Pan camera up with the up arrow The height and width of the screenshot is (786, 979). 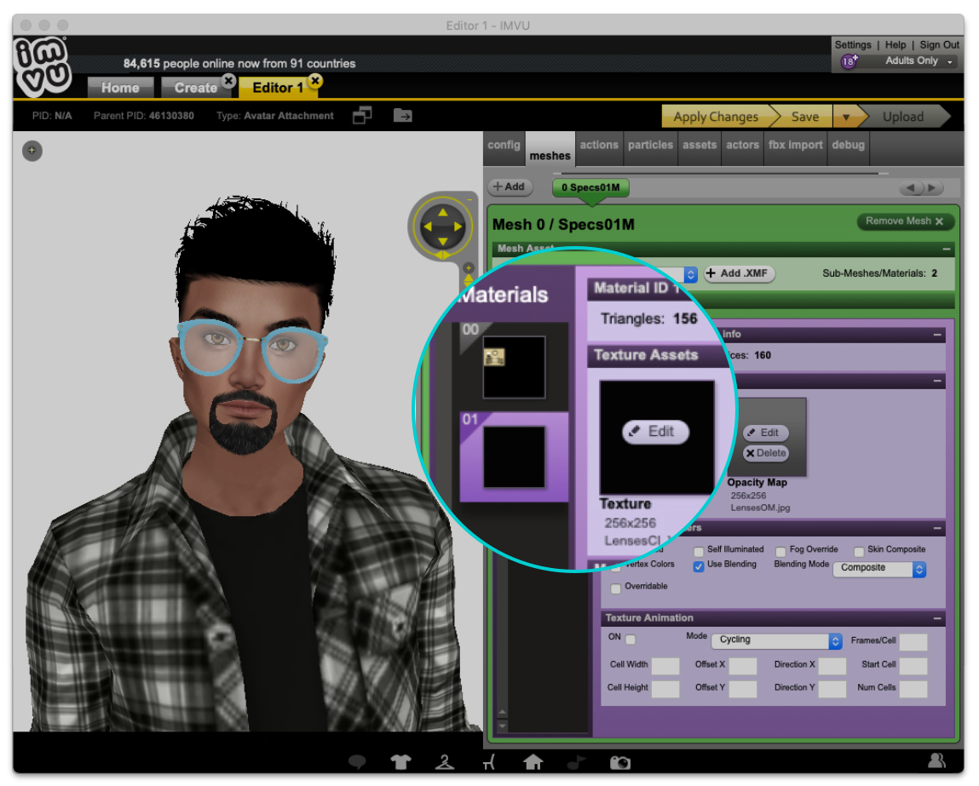[x=443, y=212]
